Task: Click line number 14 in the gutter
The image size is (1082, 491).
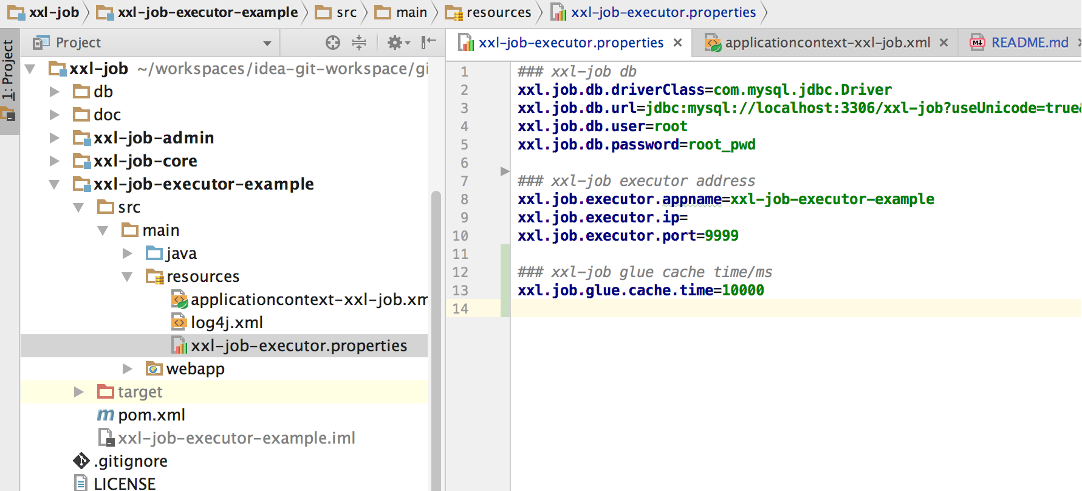Action: (461, 309)
